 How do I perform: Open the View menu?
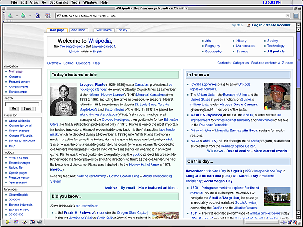(34, 2)
